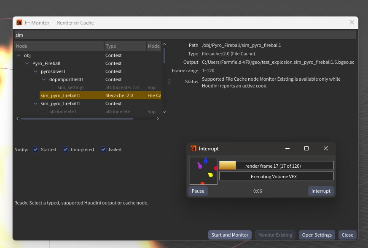
Task: Click the Output file path text
Action: point(278,62)
